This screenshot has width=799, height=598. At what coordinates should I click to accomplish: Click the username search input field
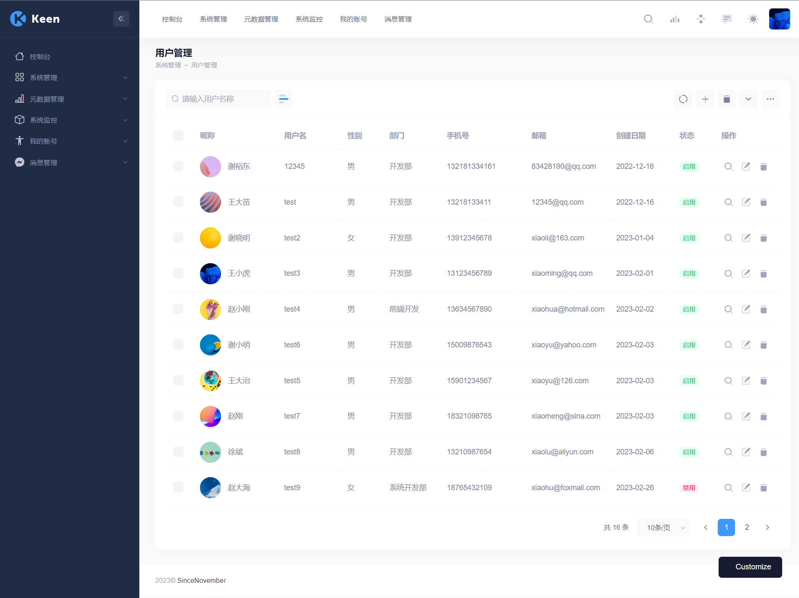[x=223, y=99]
